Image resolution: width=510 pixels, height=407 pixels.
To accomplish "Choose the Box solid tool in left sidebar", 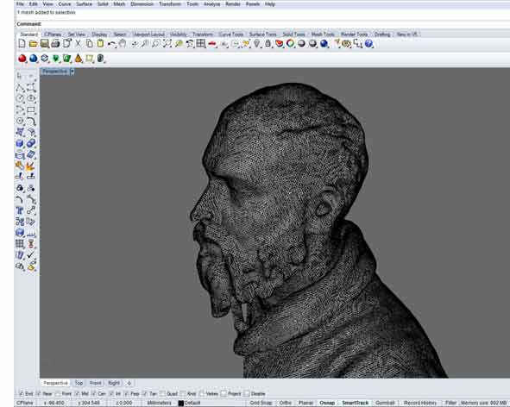I will pos(20,143).
